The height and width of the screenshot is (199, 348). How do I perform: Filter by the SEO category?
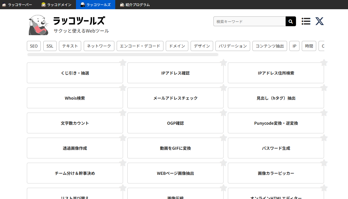point(34,46)
